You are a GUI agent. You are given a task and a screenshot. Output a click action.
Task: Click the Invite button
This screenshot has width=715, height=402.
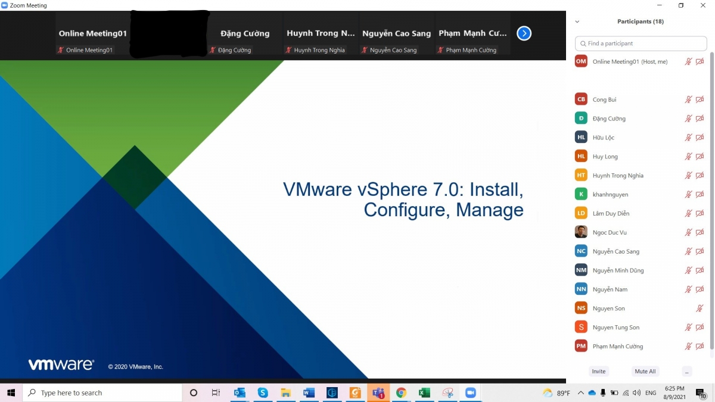click(599, 371)
